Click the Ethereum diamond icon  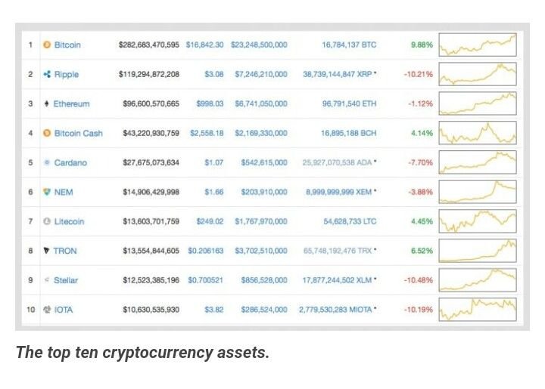point(47,103)
